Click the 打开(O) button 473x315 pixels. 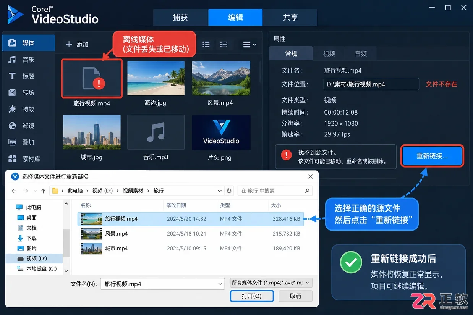click(x=252, y=296)
